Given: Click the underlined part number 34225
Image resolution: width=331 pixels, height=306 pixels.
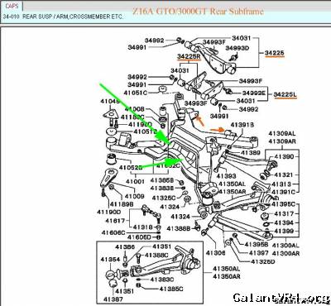Looking at the screenshot, I should coord(274,53).
